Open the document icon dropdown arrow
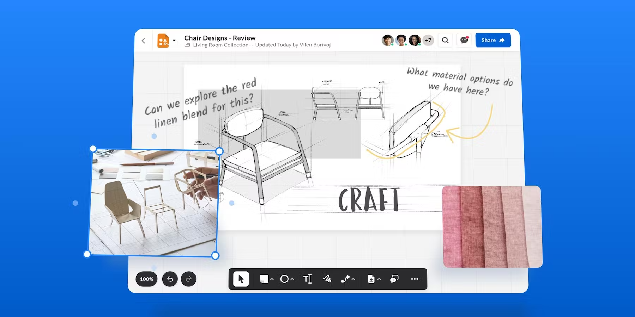This screenshot has height=317, width=635. tap(174, 40)
